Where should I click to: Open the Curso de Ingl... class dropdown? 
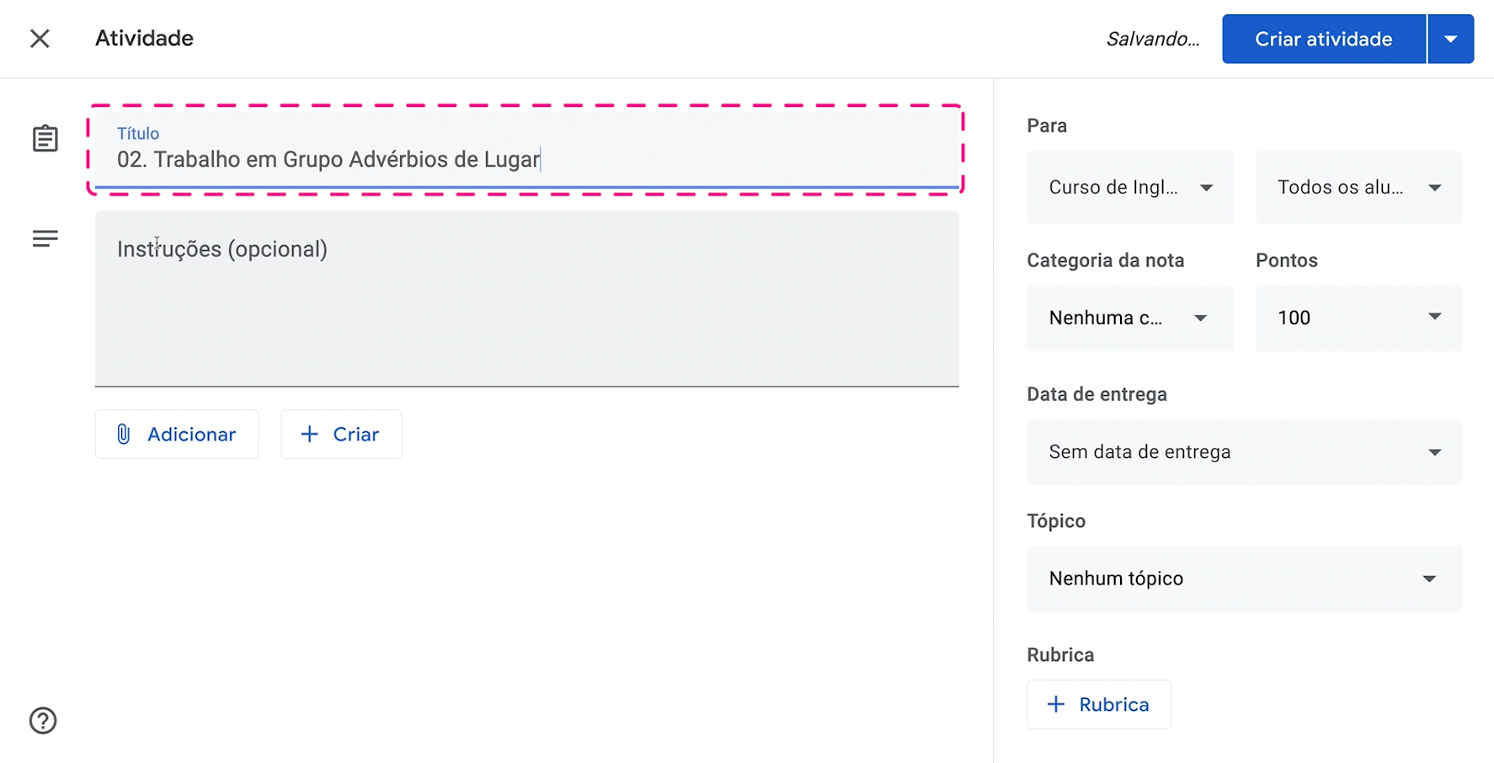tap(1130, 188)
